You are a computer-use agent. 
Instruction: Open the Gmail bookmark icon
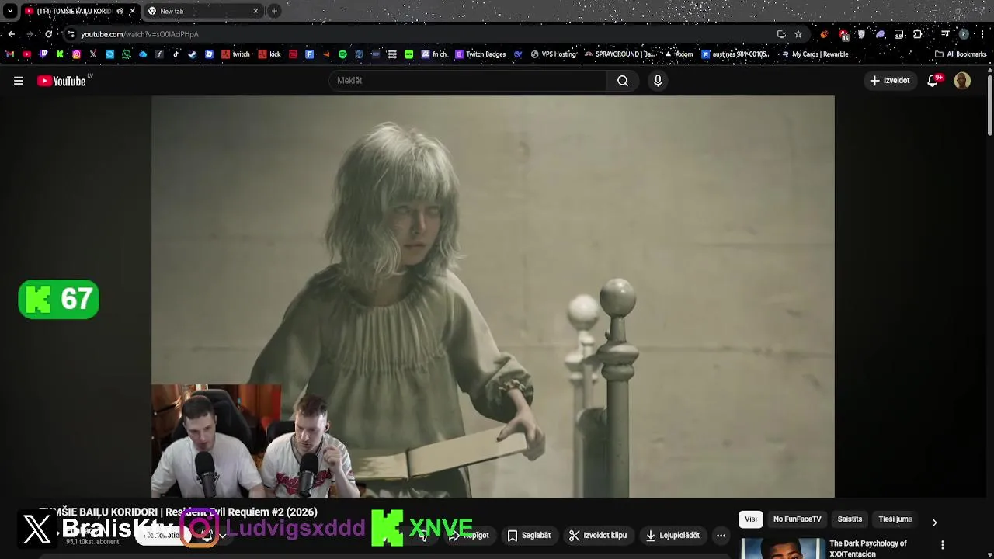(9, 54)
